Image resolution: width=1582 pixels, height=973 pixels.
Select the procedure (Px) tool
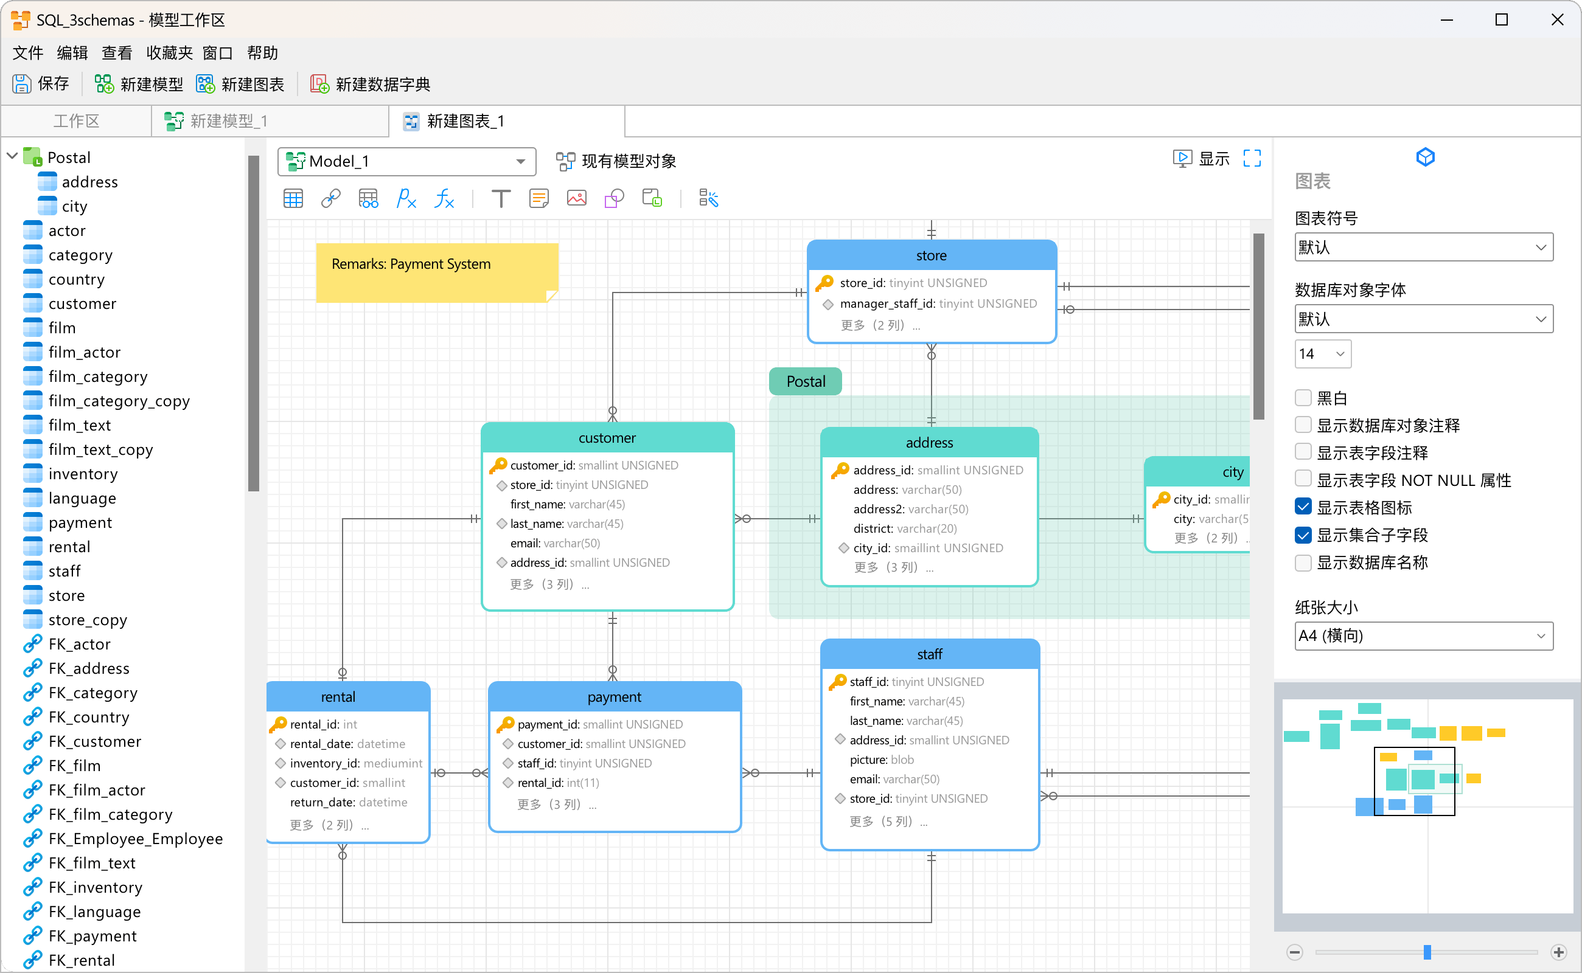[406, 198]
